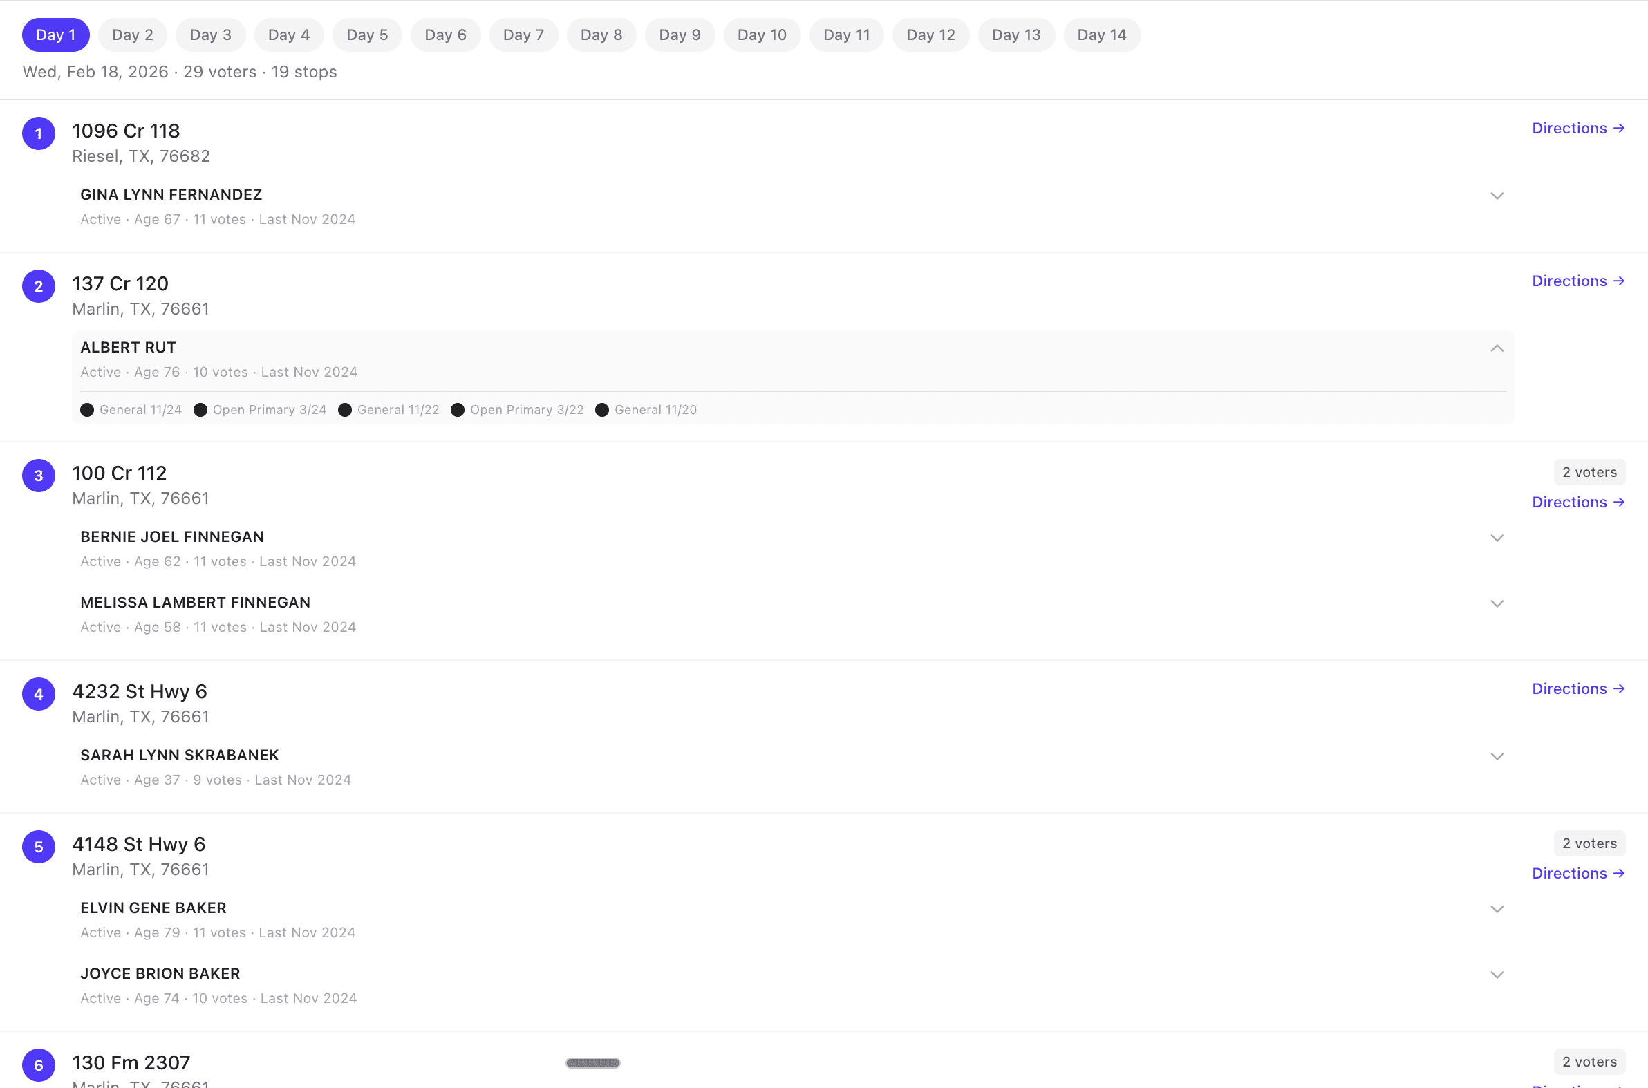Image resolution: width=1648 pixels, height=1088 pixels.
Task: Click the 2 voters badge for 100 Cr 112
Action: pyautogui.click(x=1589, y=473)
